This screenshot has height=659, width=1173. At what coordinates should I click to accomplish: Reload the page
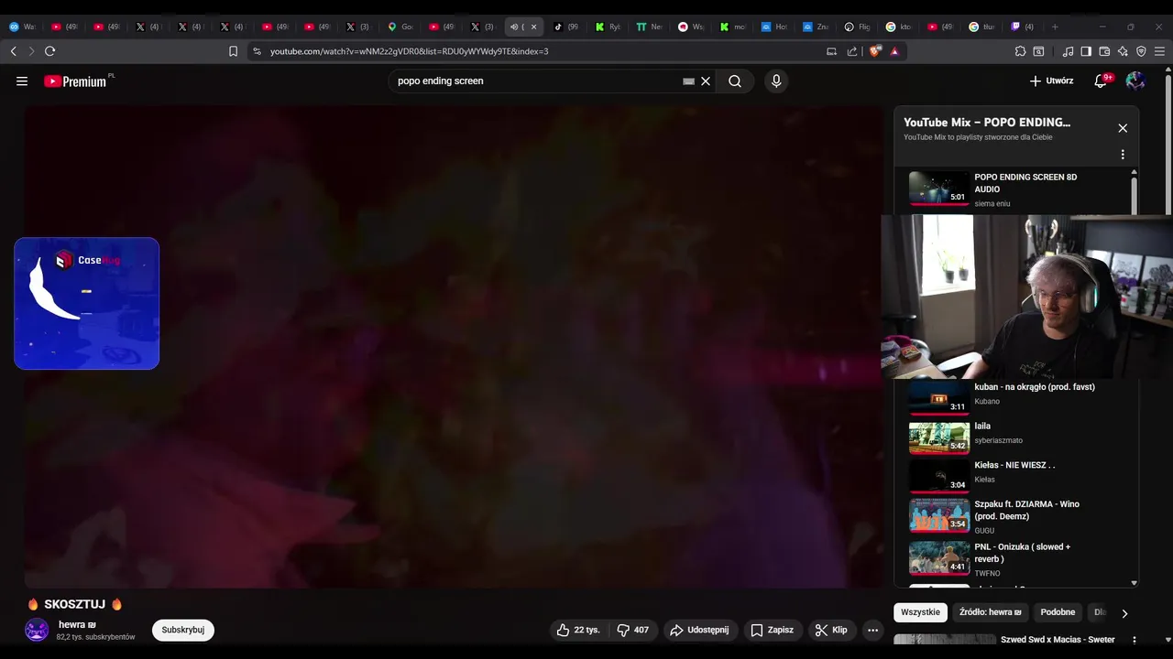pyautogui.click(x=49, y=51)
